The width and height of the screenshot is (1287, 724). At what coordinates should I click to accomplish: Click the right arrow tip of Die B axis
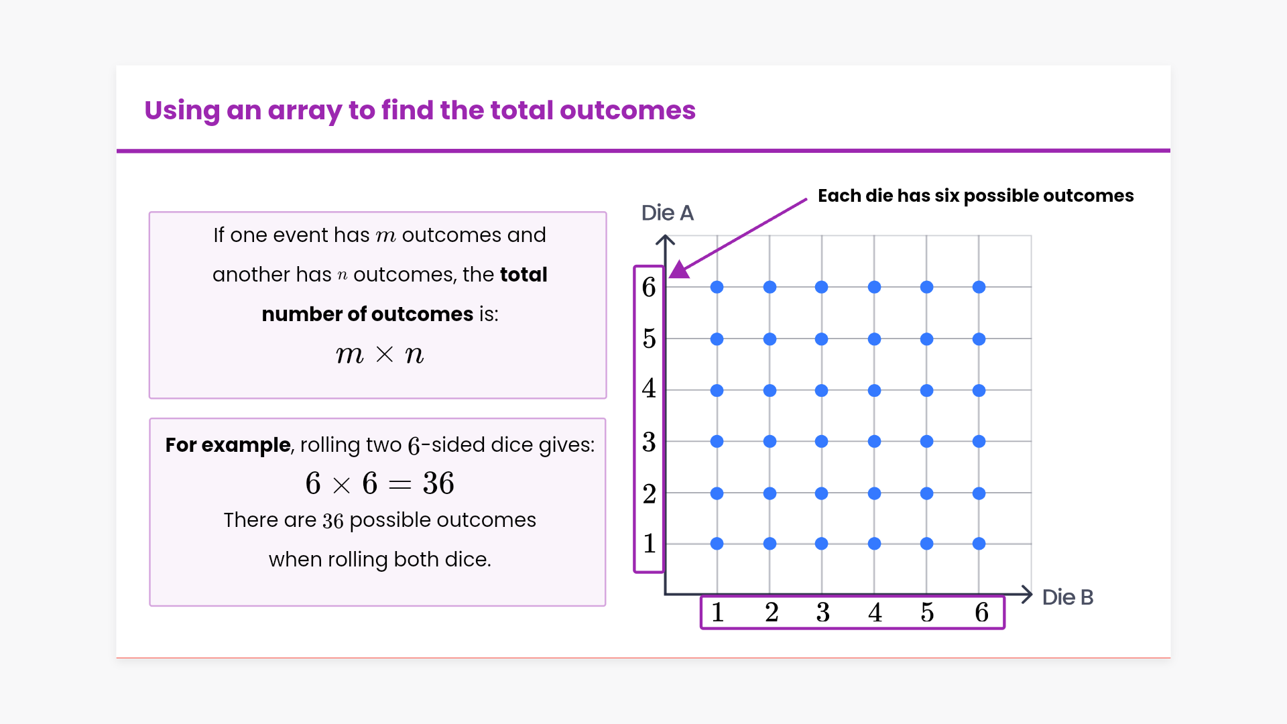[1026, 594]
